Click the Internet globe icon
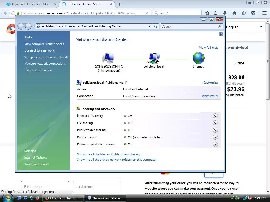 [199, 58]
